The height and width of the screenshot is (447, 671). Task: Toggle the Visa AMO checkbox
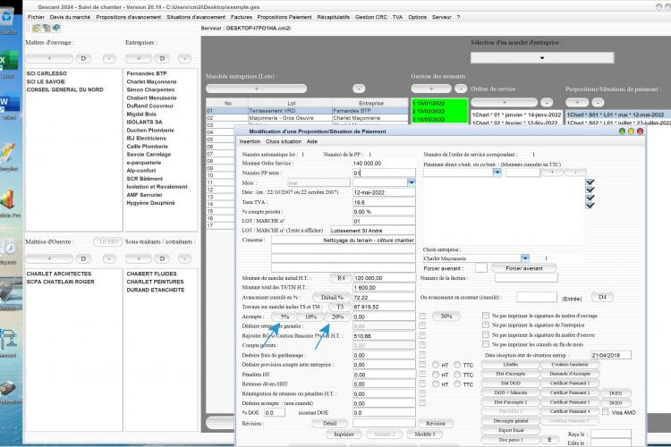coord(606,412)
